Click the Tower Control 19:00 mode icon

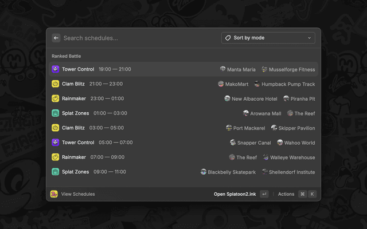[x=55, y=69]
